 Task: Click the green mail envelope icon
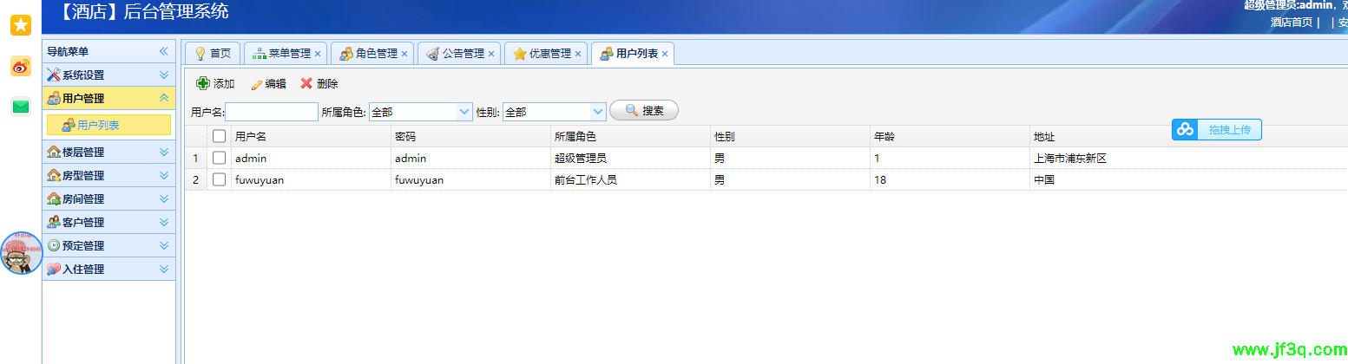[21, 107]
